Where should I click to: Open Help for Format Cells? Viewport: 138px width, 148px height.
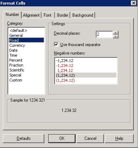[x=119, y=138]
